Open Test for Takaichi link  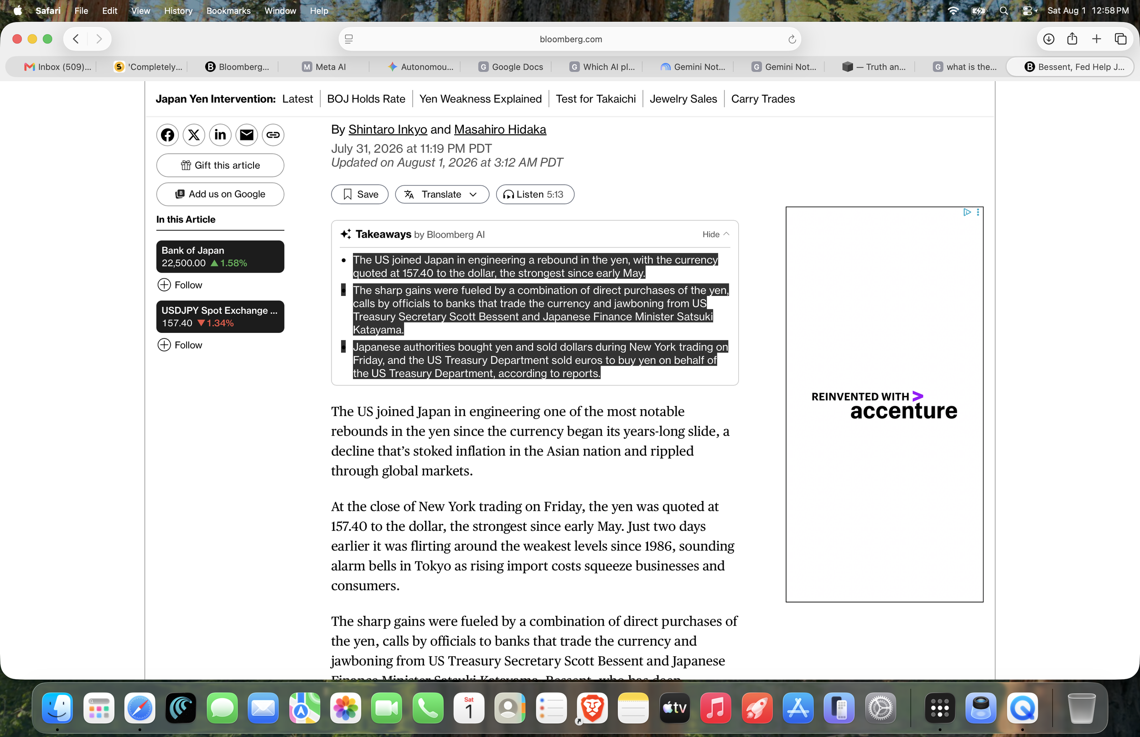click(596, 99)
